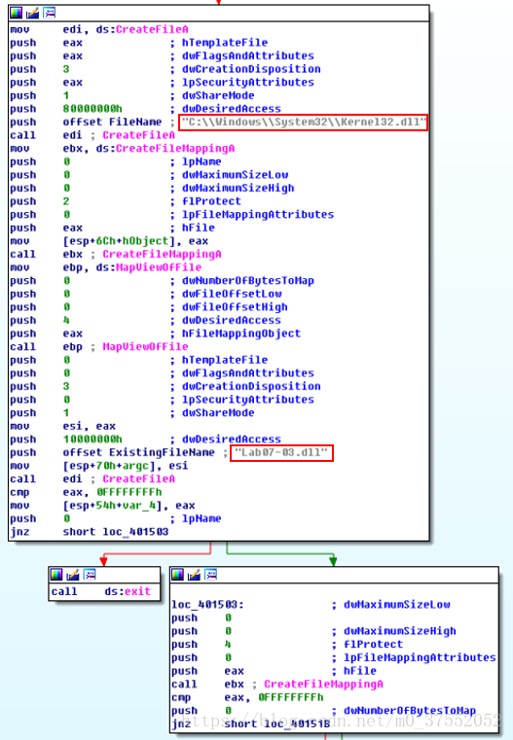The height and width of the screenshot is (740, 513).
Task: Select the "offset FileName" operand
Action: [112, 122]
